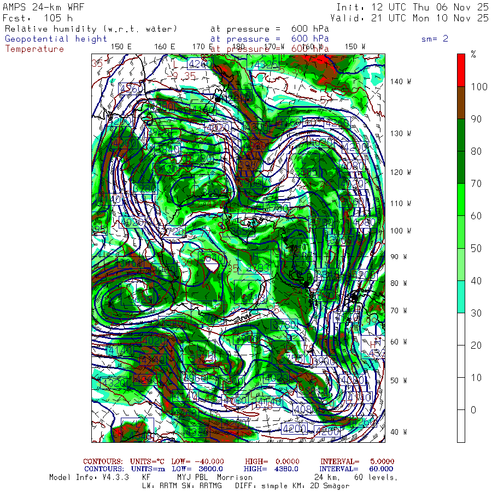Click the blue 'UNITS=m' contour text
492x492 pixels.
(x=148, y=469)
